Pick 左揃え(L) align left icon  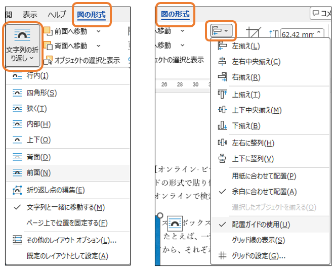pos(222,47)
